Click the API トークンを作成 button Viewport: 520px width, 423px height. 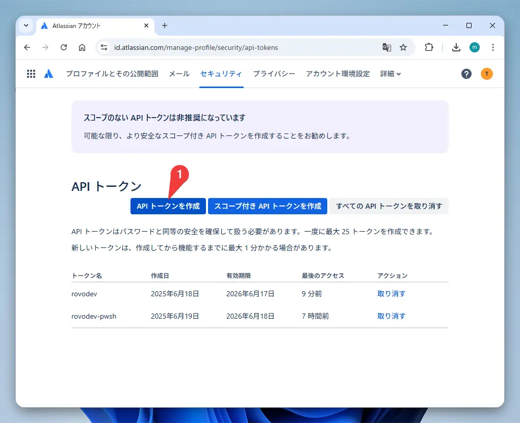point(168,206)
